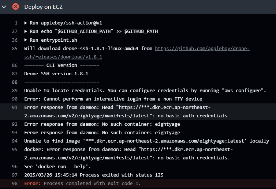This screenshot has width=276, height=189.
Task: Click the Deploy on EC2 step title
Action: [43, 7]
